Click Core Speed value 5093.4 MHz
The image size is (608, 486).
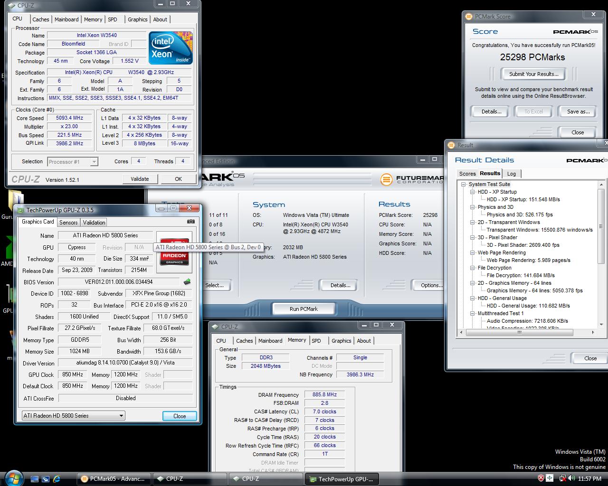[70, 118]
